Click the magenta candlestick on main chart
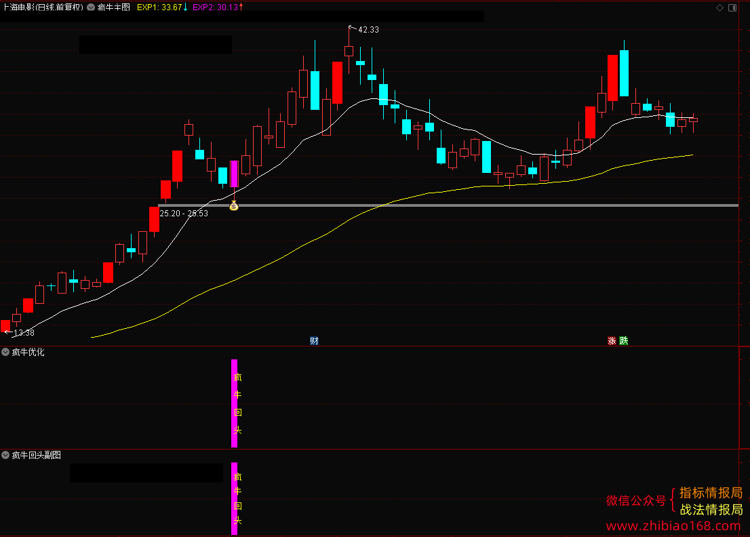The width and height of the screenshot is (750, 537). pos(235,174)
